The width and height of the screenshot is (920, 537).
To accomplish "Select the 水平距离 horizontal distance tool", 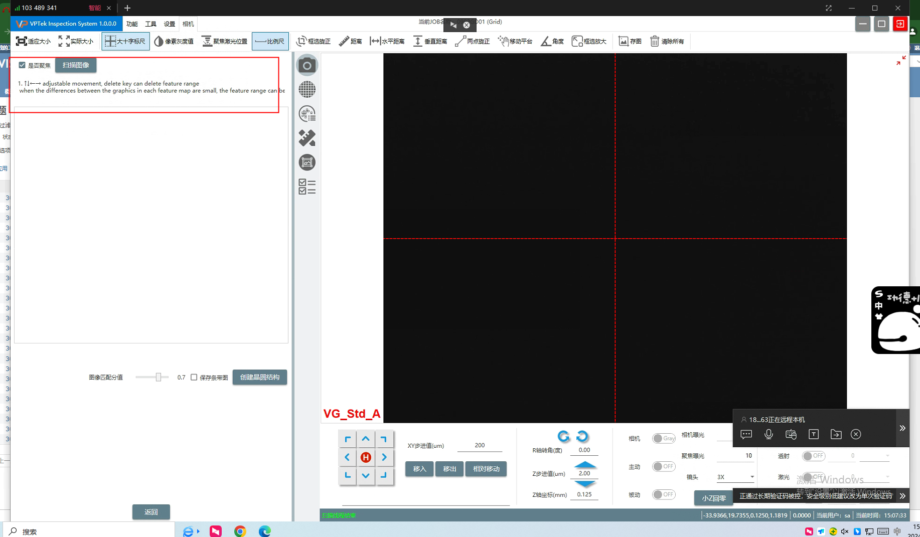I will [x=387, y=41].
